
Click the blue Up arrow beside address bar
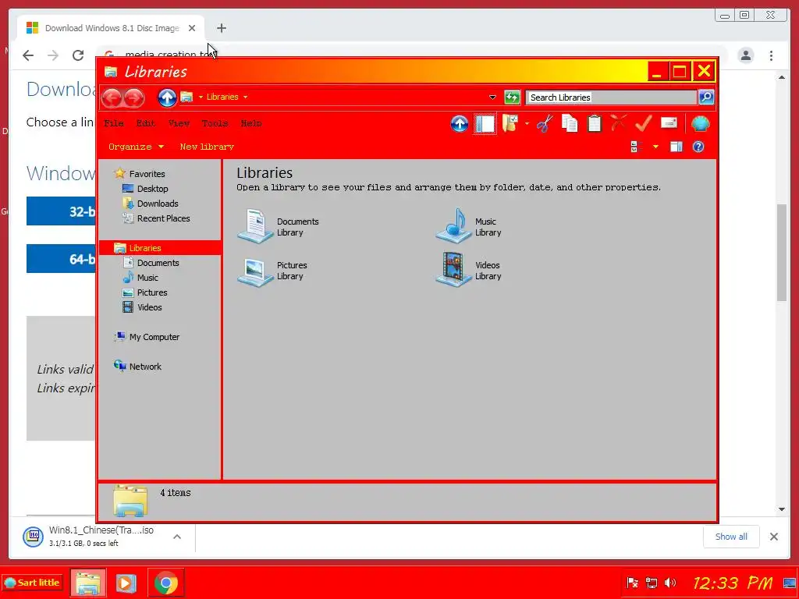point(167,97)
